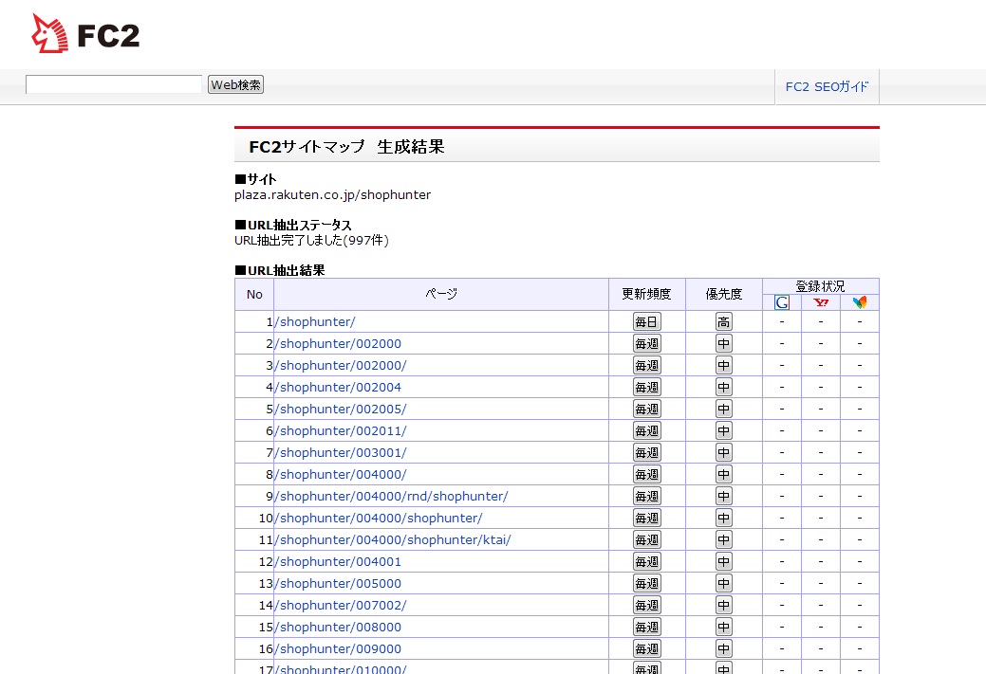
Task: Click 毎週 frequency button for /shophunter/005000
Action: coord(646,584)
